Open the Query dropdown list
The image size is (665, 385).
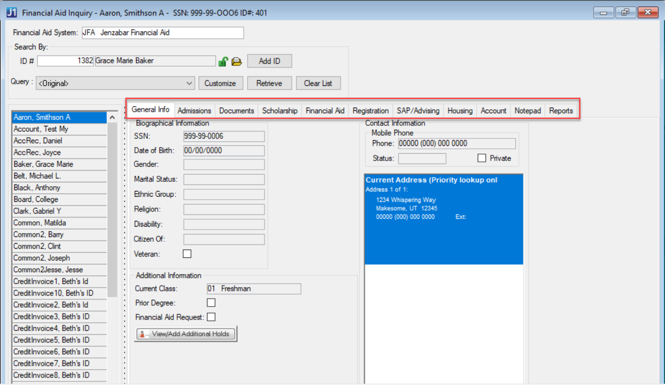[x=189, y=83]
